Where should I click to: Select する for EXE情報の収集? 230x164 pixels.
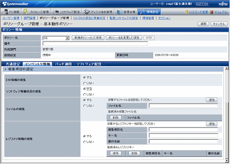tap(84, 77)
